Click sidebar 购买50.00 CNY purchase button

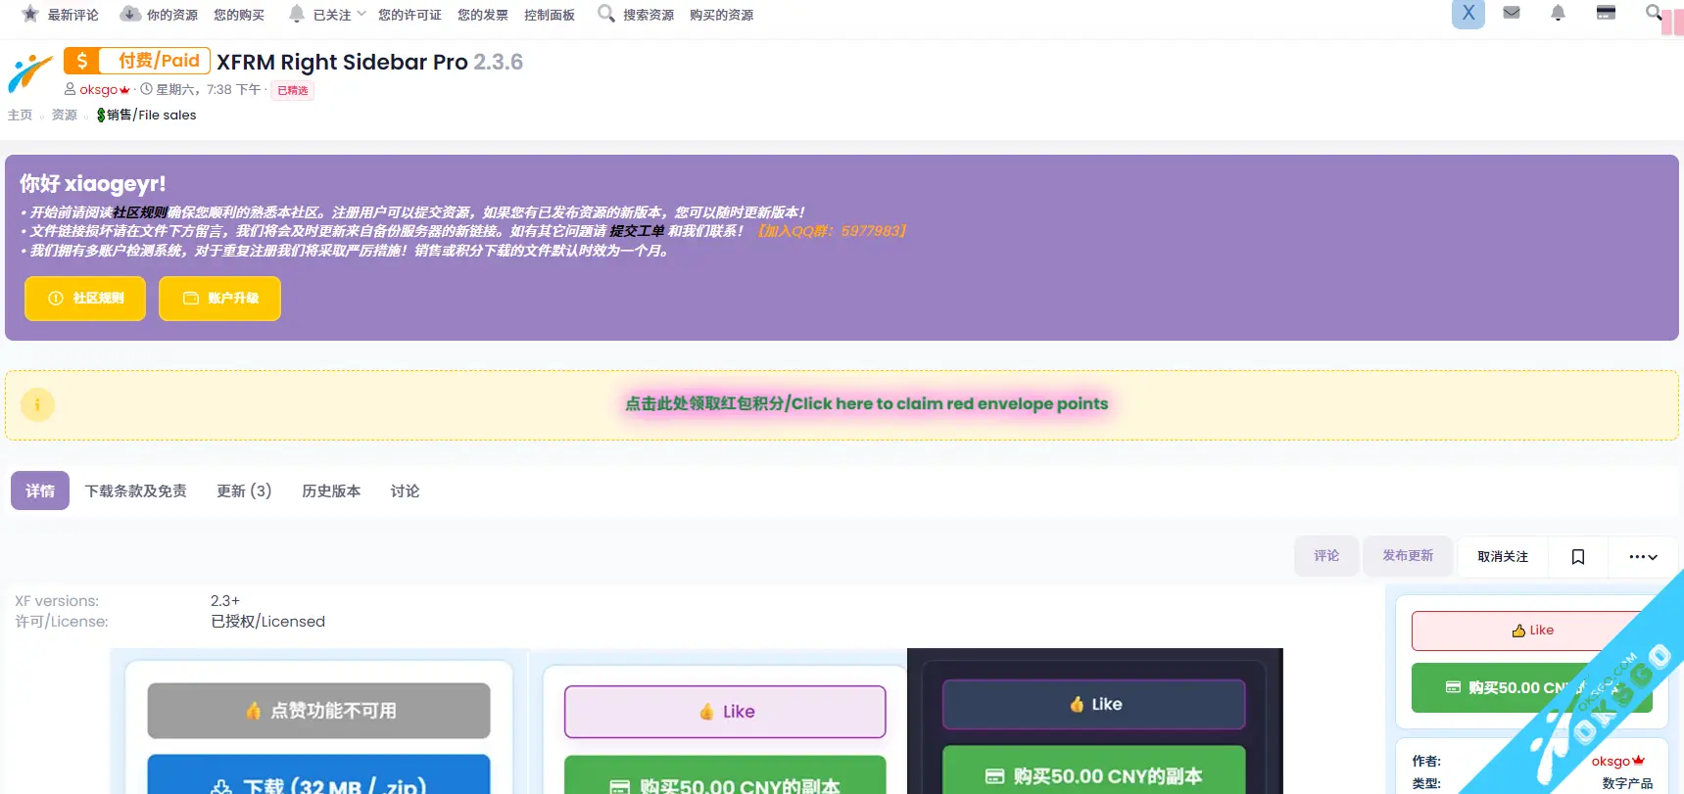click(x=1532, y=687)
